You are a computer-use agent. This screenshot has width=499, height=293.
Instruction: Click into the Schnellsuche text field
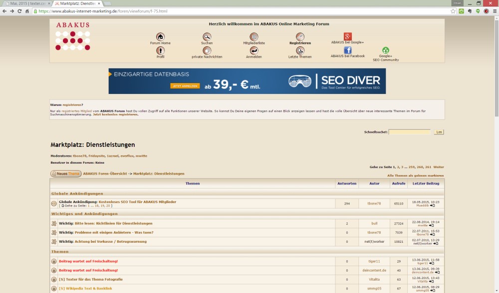tap(409, 132)
